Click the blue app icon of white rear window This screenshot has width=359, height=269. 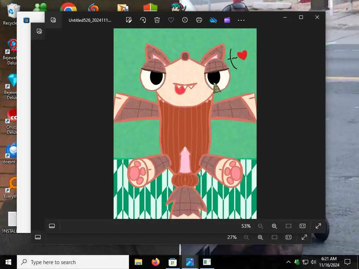pyautogui.click(x=26, y=20)
